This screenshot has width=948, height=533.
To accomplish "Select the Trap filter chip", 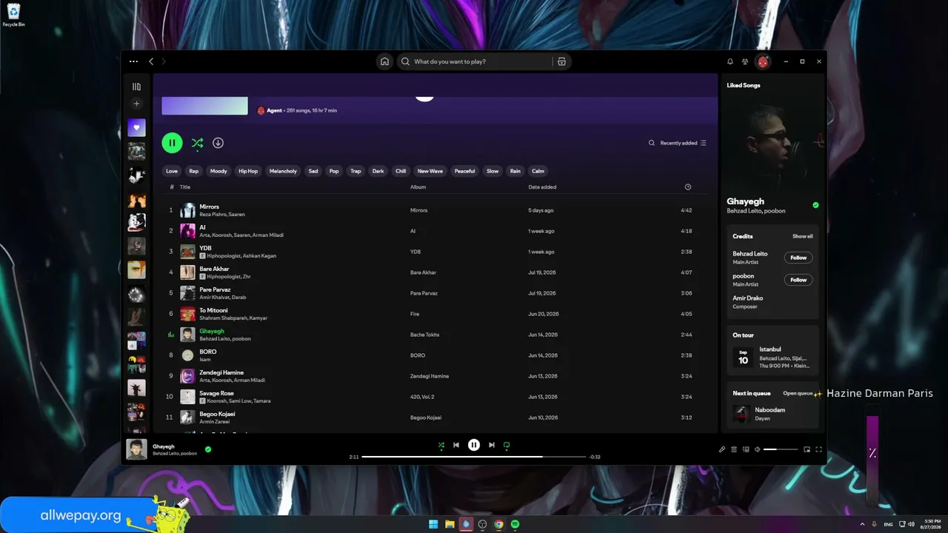I will [355, 171].
